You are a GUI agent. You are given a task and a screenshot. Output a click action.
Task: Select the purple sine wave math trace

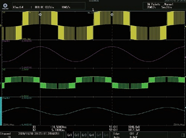(93, 54)
